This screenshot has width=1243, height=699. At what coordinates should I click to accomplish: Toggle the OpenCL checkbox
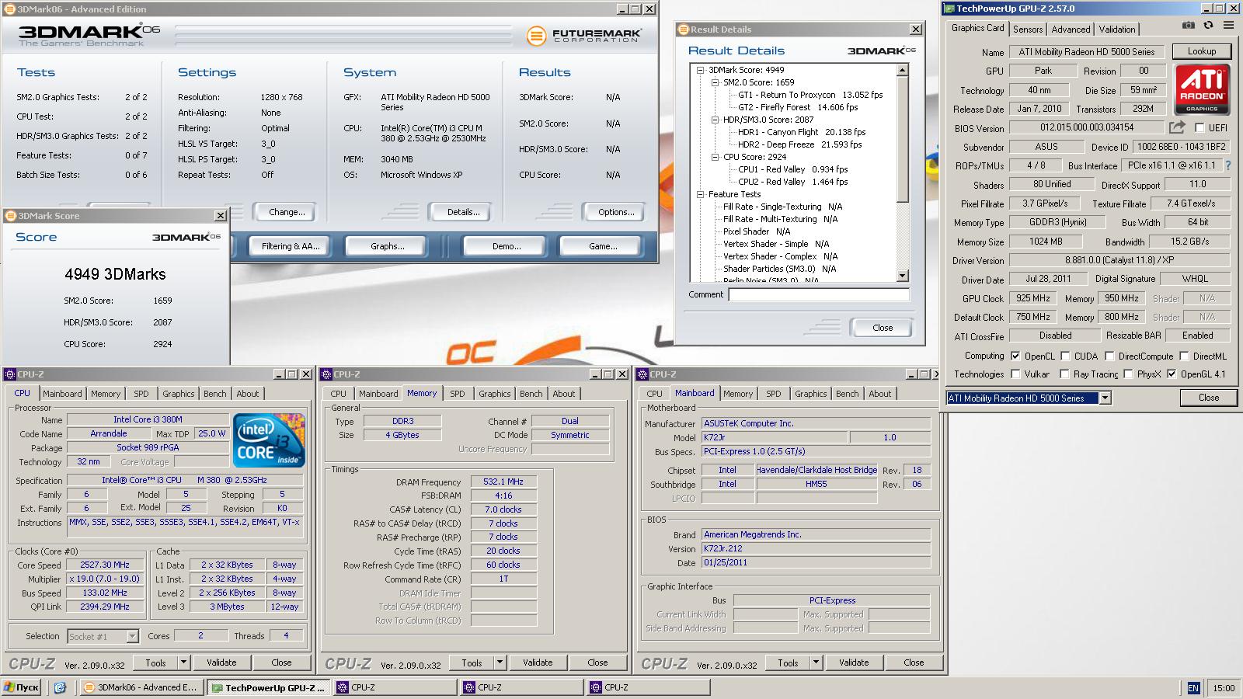point(1015,356)
